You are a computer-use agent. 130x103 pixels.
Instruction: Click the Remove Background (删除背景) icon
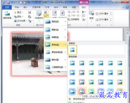pos(7,15)
